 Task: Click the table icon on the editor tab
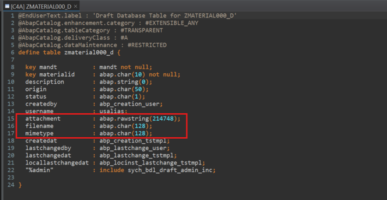tap(6, 6)
